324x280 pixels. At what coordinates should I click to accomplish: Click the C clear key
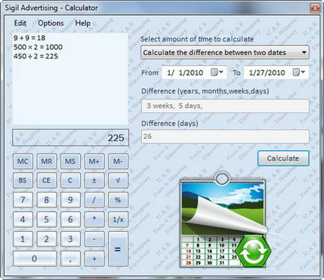tap(70, 180)
